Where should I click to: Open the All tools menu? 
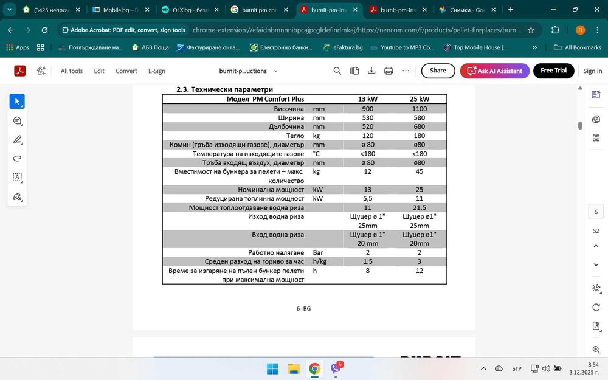(x=71, y=71)
